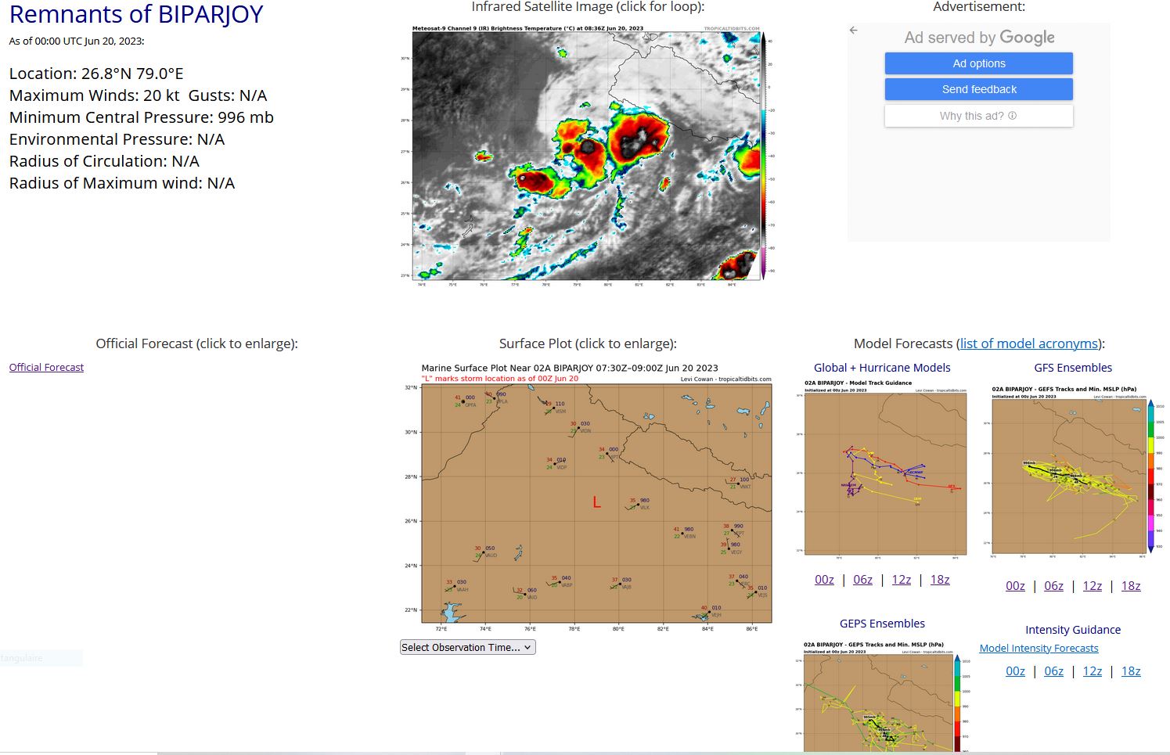Select 12z under Intensity Guidance
Screen dimensions: 1170x755
[x=1092, y=671]
